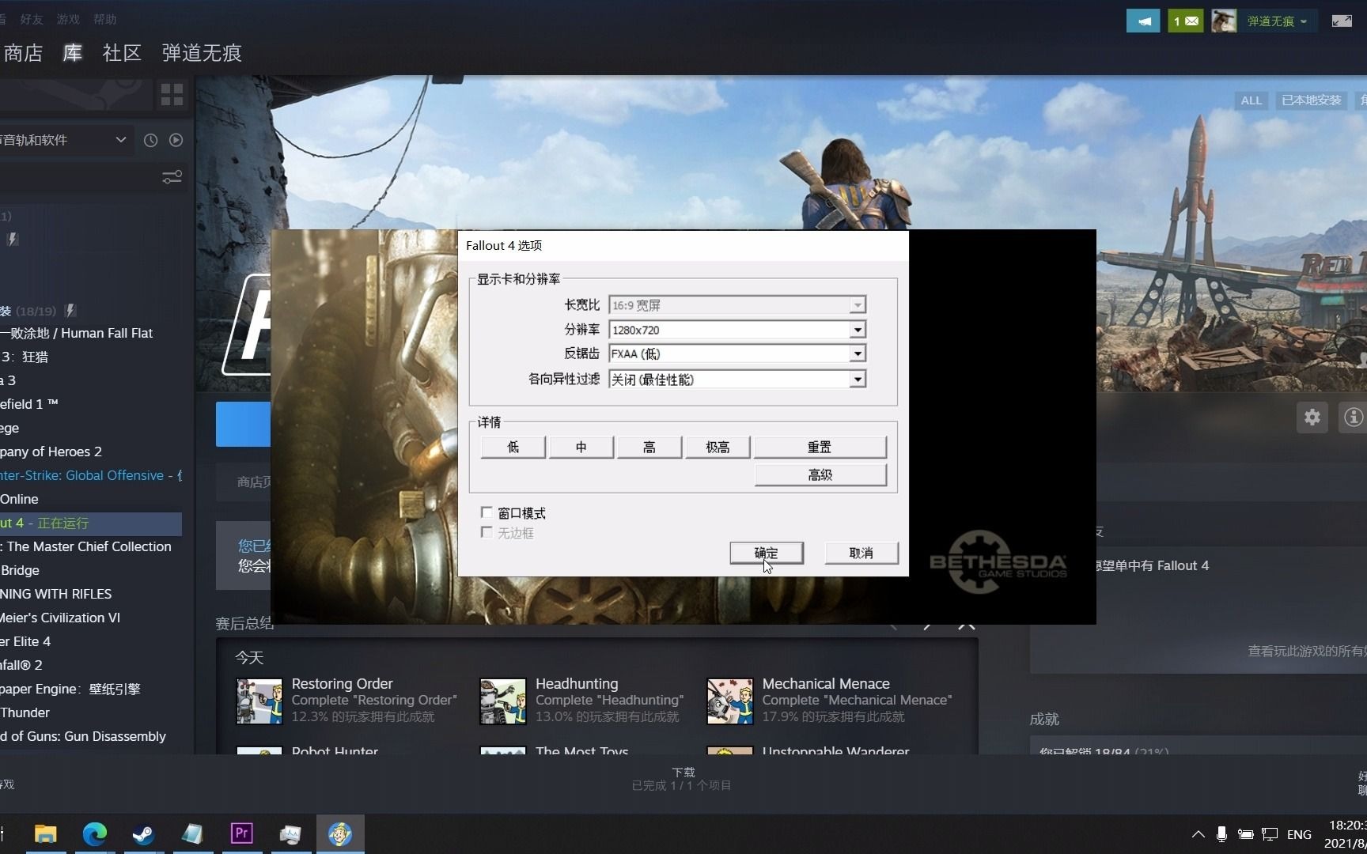Select the locally installed filter
1367x854 pixels.
click(1311, 100)
